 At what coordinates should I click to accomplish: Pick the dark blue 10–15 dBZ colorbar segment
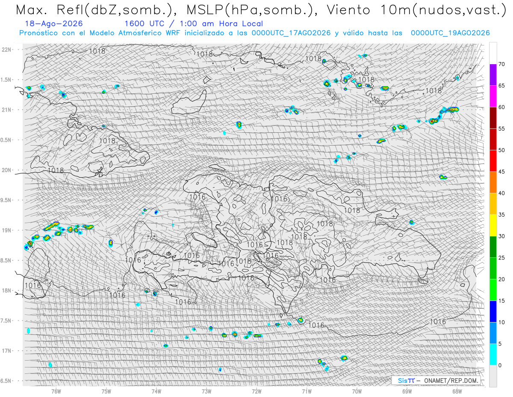tap(493, 311)
